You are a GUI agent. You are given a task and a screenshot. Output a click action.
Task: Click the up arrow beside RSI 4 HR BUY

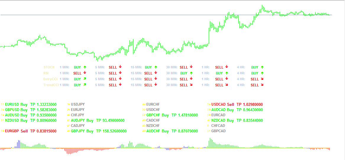[x=262, y=73]
